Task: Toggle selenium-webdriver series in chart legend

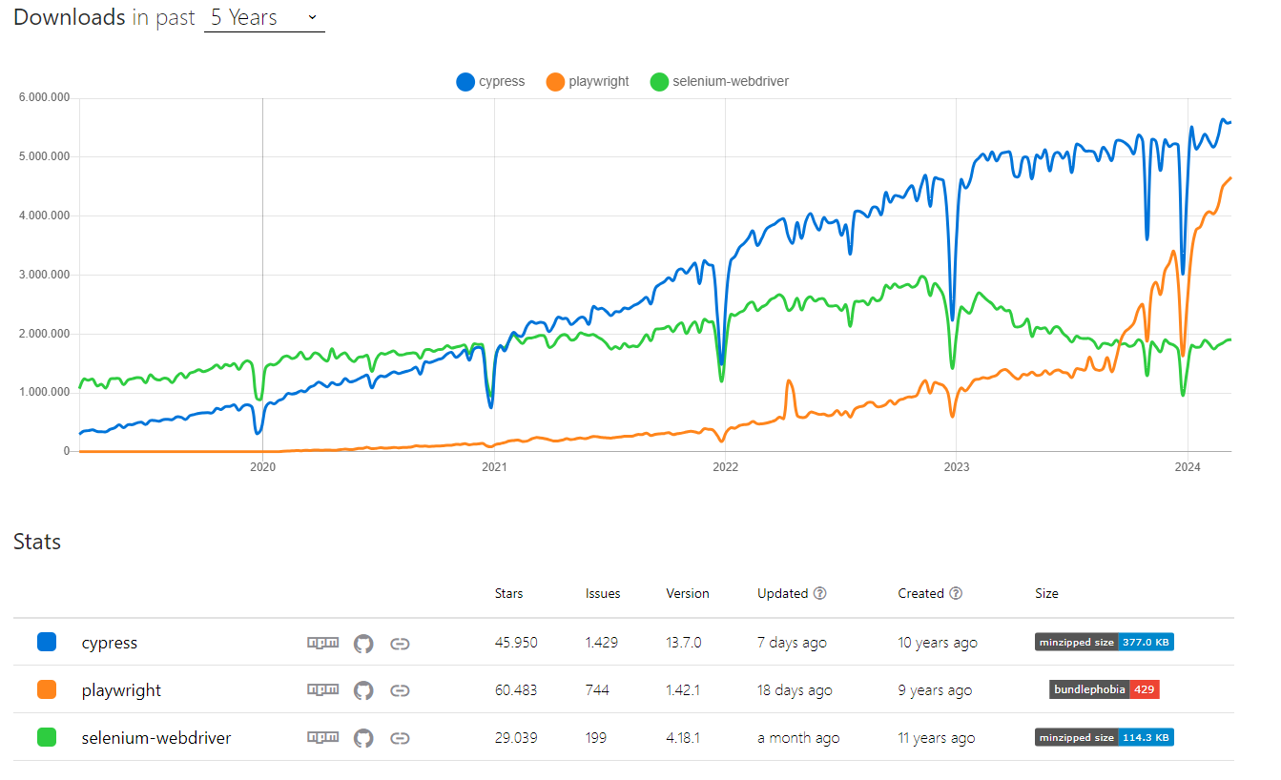Action: 719,82
